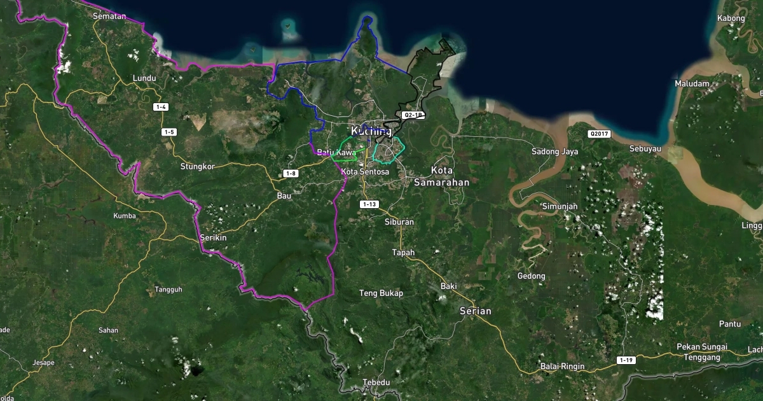Select the Kabong place label
This screenshot has height=401, width=763.
(x=731, y=18)
